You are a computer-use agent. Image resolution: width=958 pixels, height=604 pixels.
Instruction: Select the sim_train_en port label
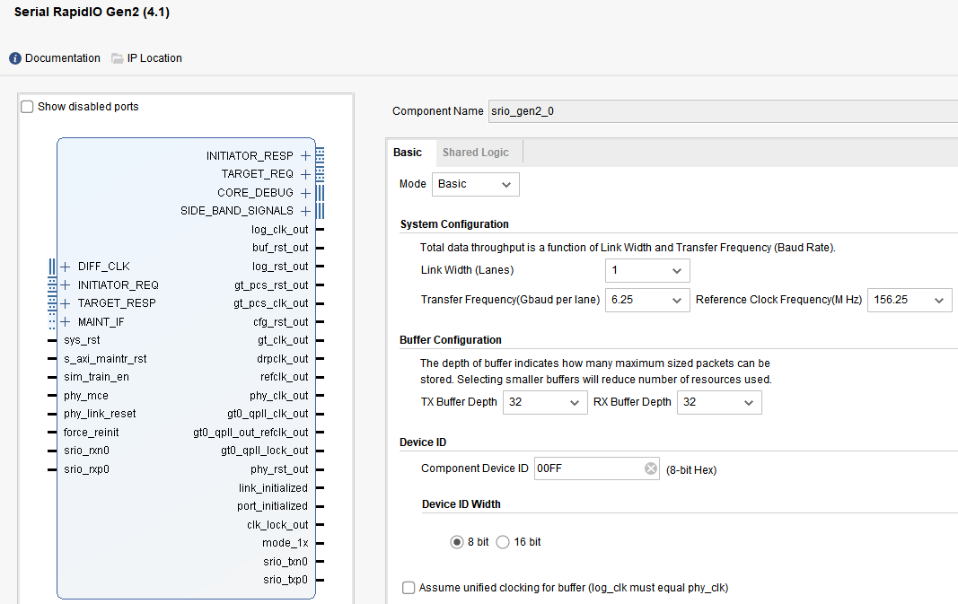(97, 377)
